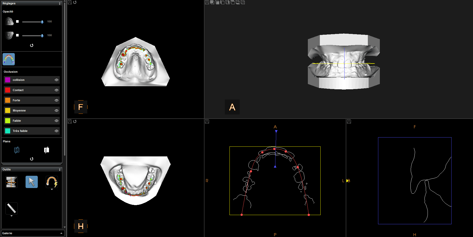Click the bottom-right red arch control point

pyautogui.click(x=309, y=215)
